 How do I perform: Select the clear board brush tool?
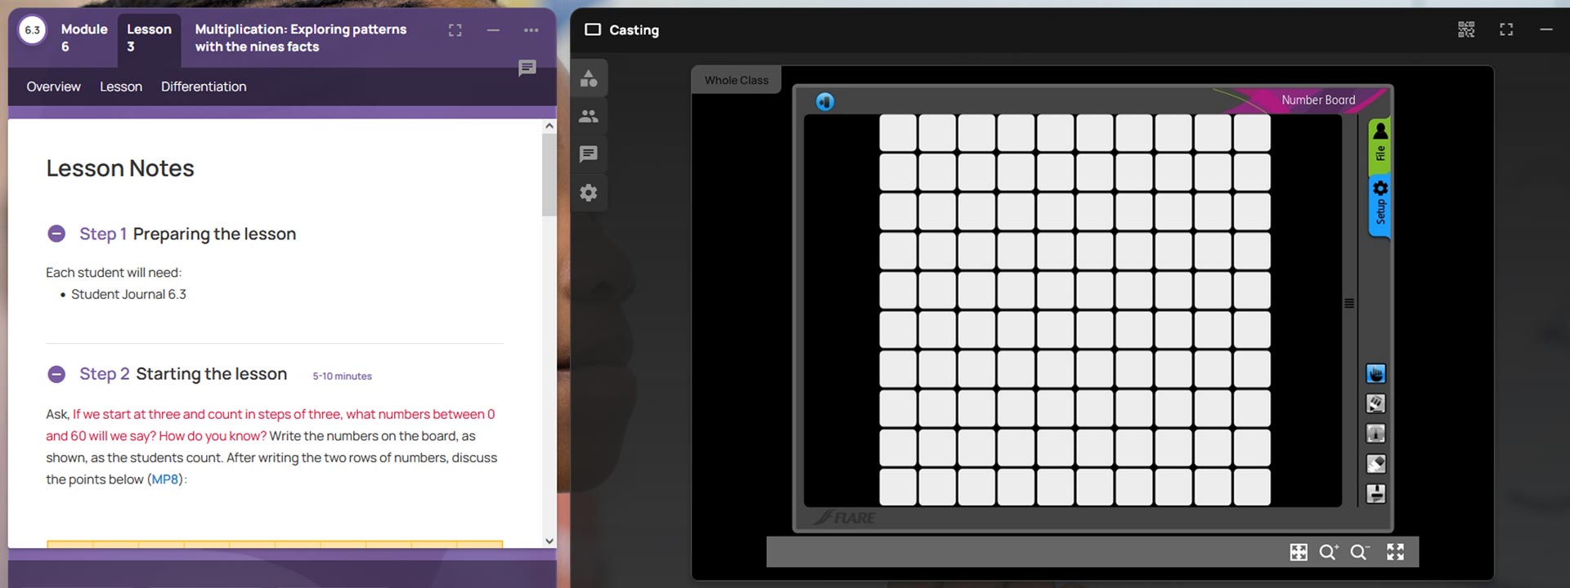(1376, 493)
